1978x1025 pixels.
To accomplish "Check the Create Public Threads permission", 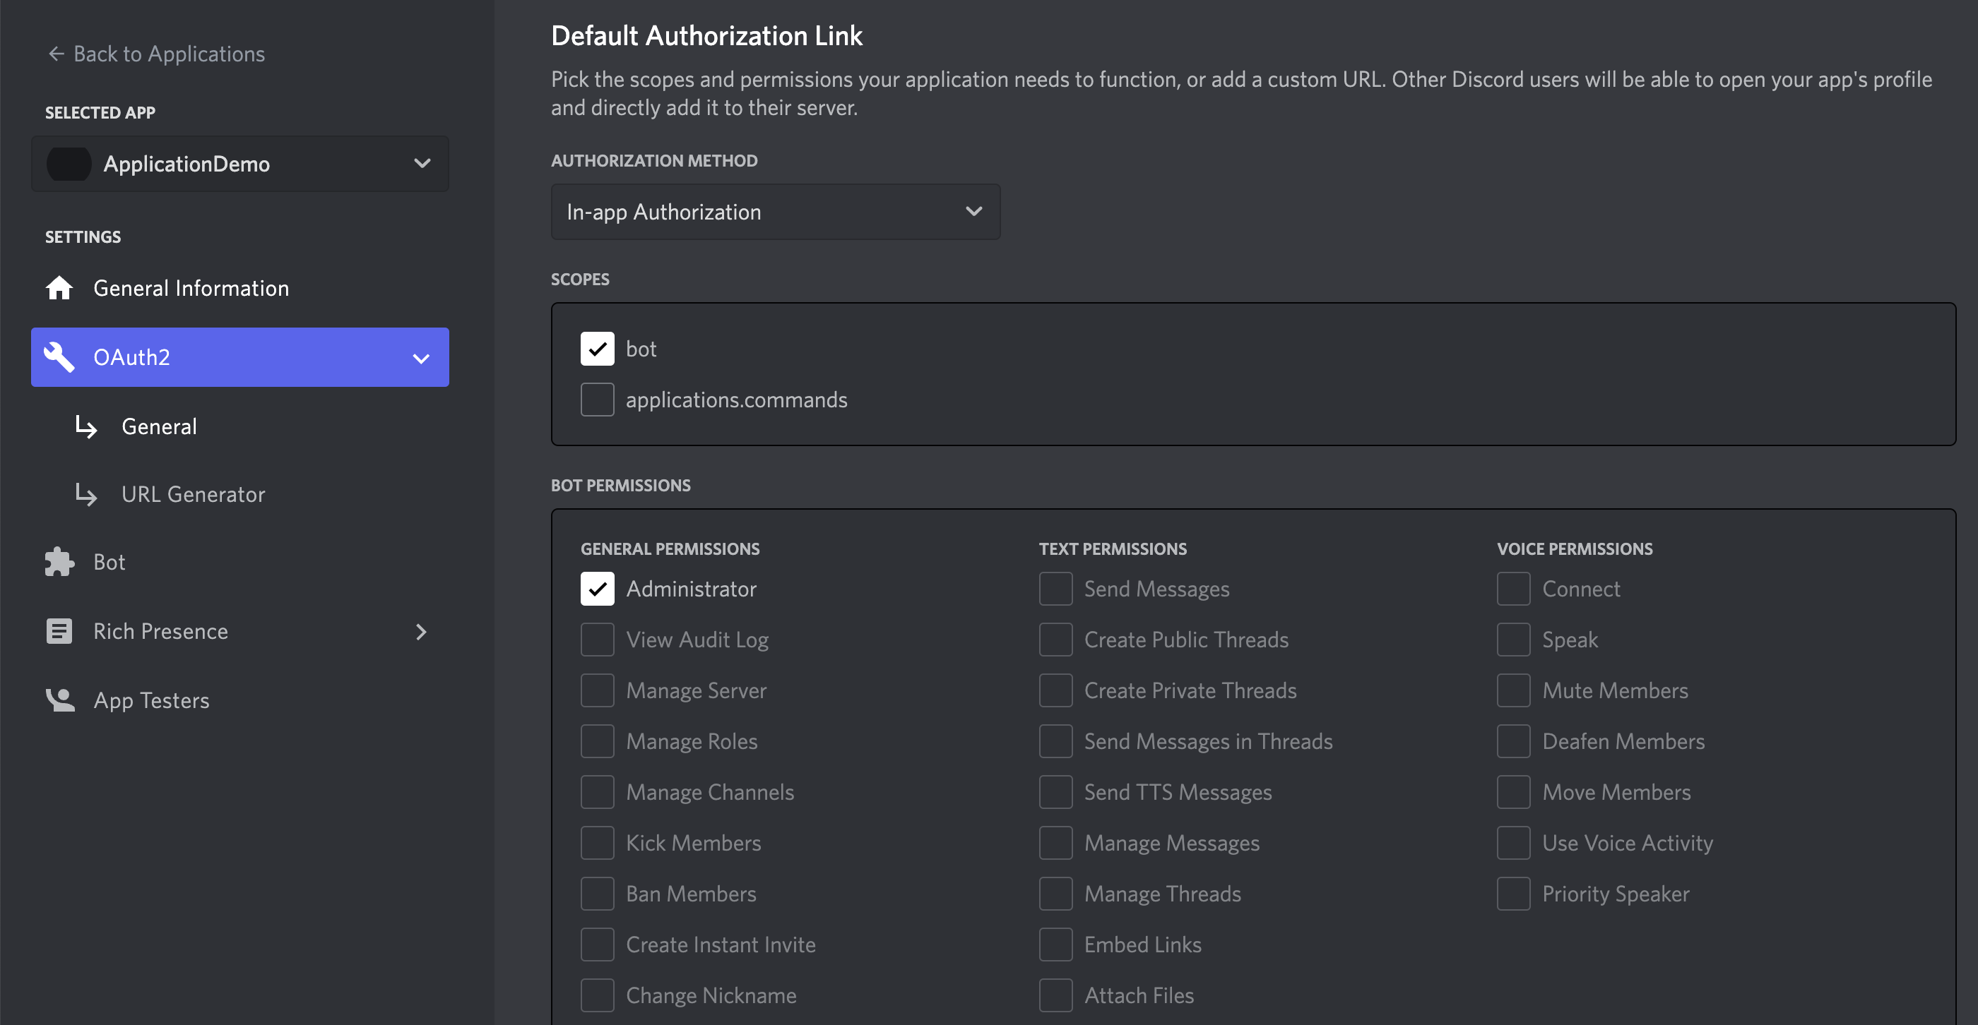I will [1056, 640].
